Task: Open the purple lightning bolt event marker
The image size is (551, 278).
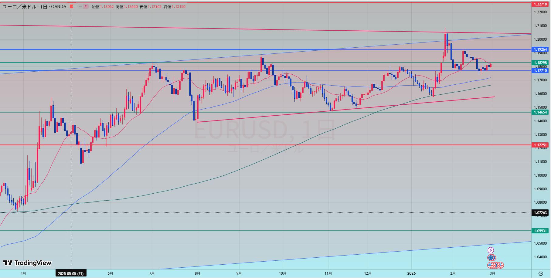Action: click(x=491, y=250)
